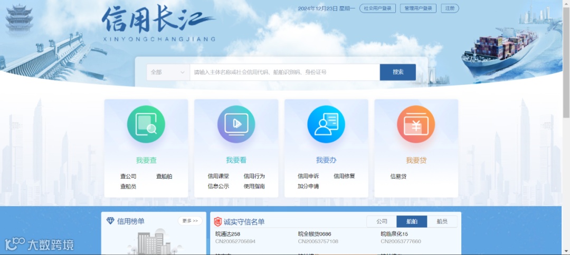This screenshot has width=570, height=255.
Task: Click the 我要办 heading text
Action: click(x=326, y=160)
